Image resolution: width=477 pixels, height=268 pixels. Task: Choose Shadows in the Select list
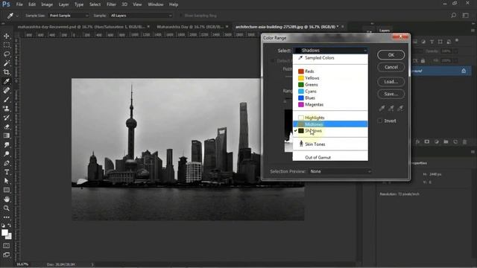pyautogui.click(x=330, y=131)
